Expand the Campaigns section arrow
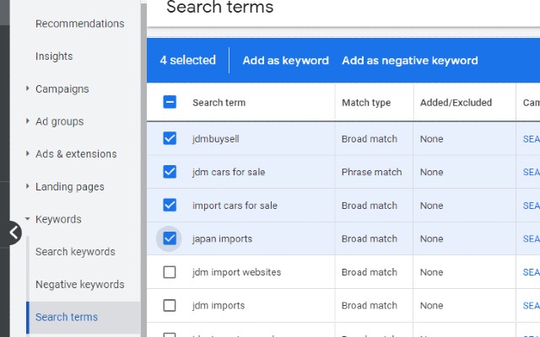The height and width of the screenshot is (337, 540). click(x=28, y=88)
